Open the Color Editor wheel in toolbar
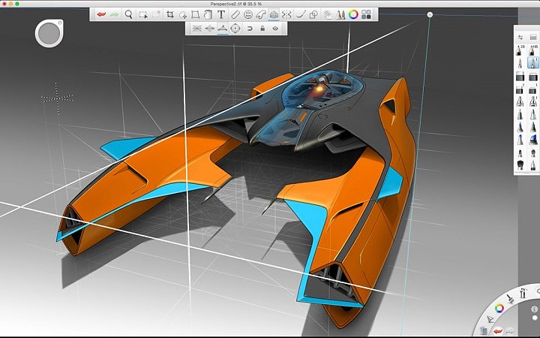Viewport: 540px width, 338px height. (352, 14)
